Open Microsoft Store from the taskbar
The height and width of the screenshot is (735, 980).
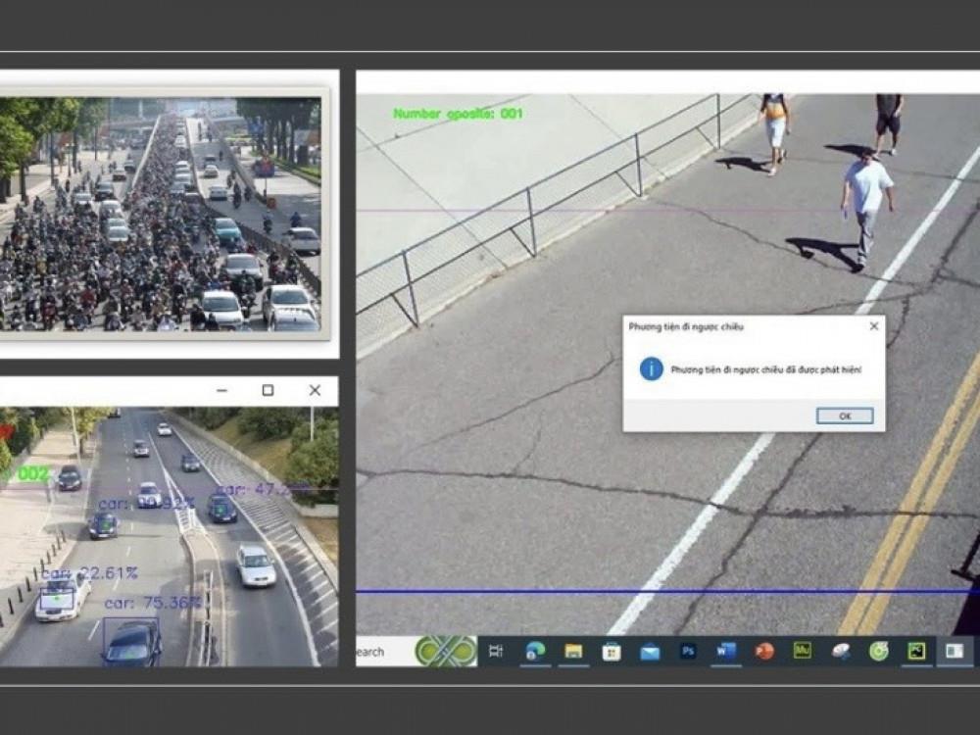click(x=612, y=652)
